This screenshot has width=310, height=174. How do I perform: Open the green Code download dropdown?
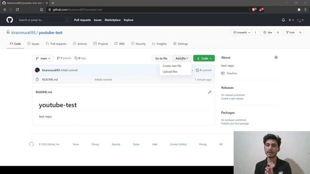tap(204, 58)
